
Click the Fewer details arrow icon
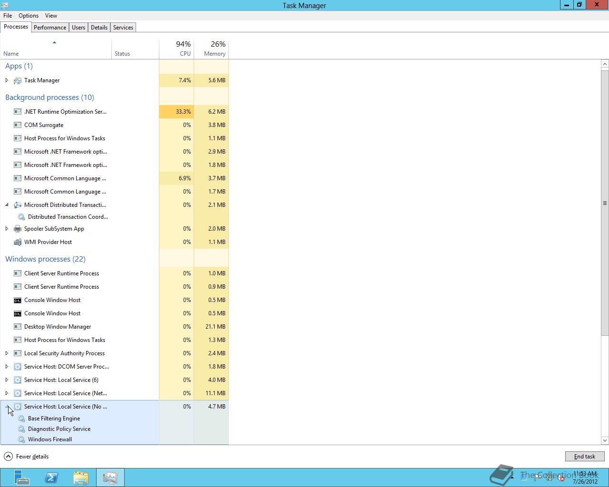(8, 457)
